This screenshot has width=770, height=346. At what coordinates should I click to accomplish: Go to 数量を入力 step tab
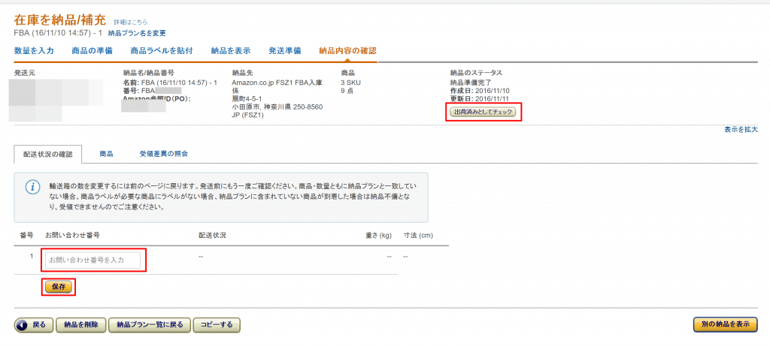(34, 50)
